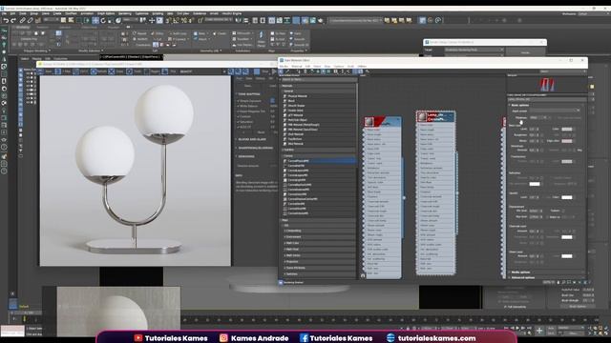
Task: Click Refresh in the frame buffer toolbar
Action: 99,71
